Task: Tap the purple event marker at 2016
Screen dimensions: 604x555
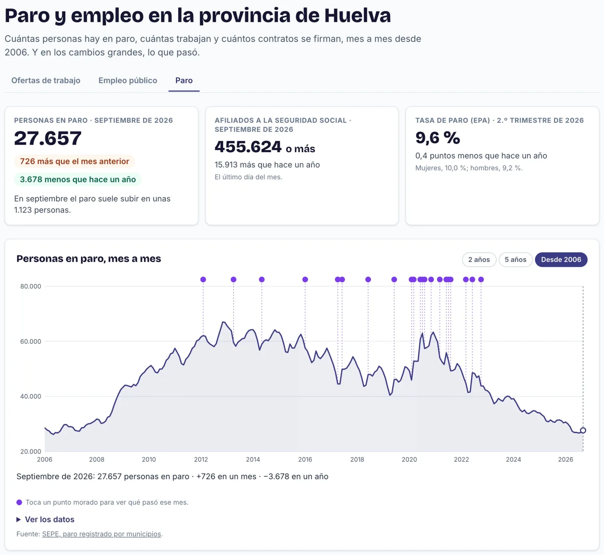Action: 305,279
